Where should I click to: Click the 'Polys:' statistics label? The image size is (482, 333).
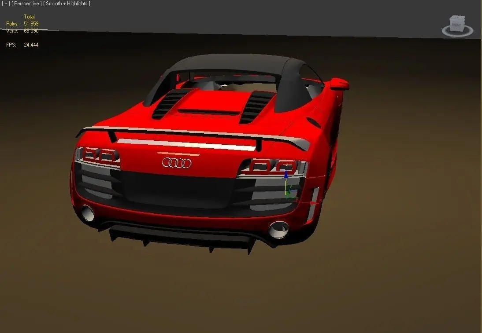coord(12,24)
